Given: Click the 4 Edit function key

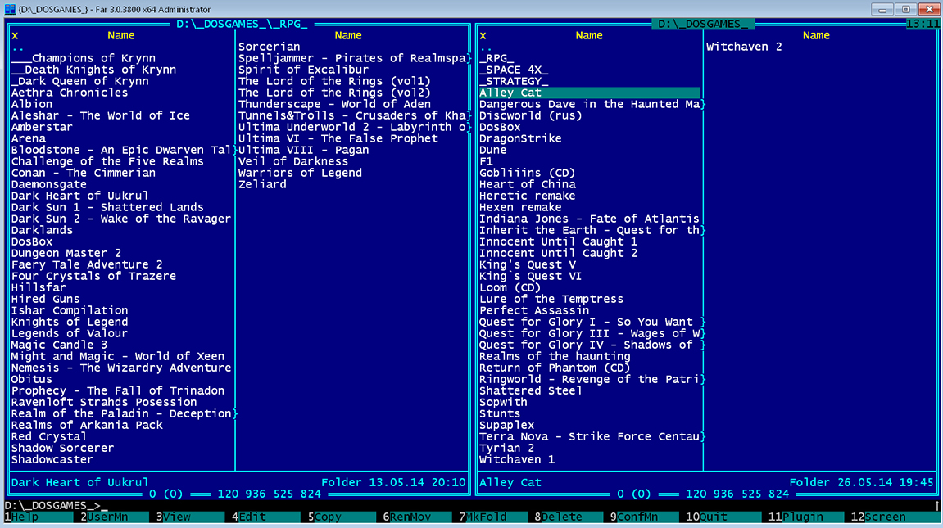Looking at the screenshot, I should [266, 517].
